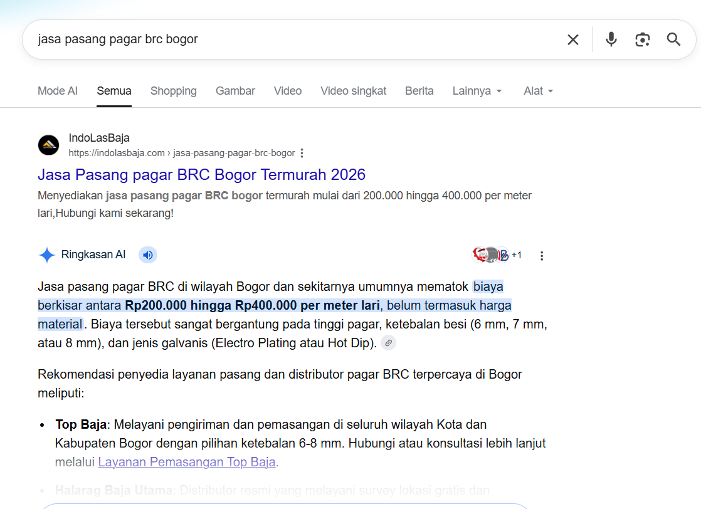
Task: Open the Video tab
Action: (287, 91)
